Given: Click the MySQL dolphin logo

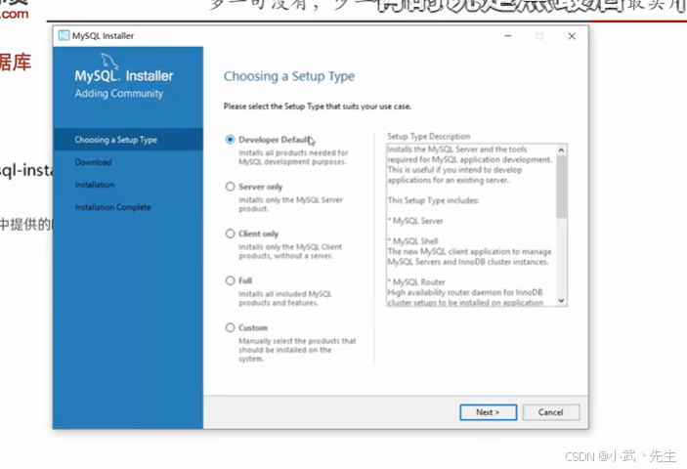Looking at the screenshot, I should point(109,61).
